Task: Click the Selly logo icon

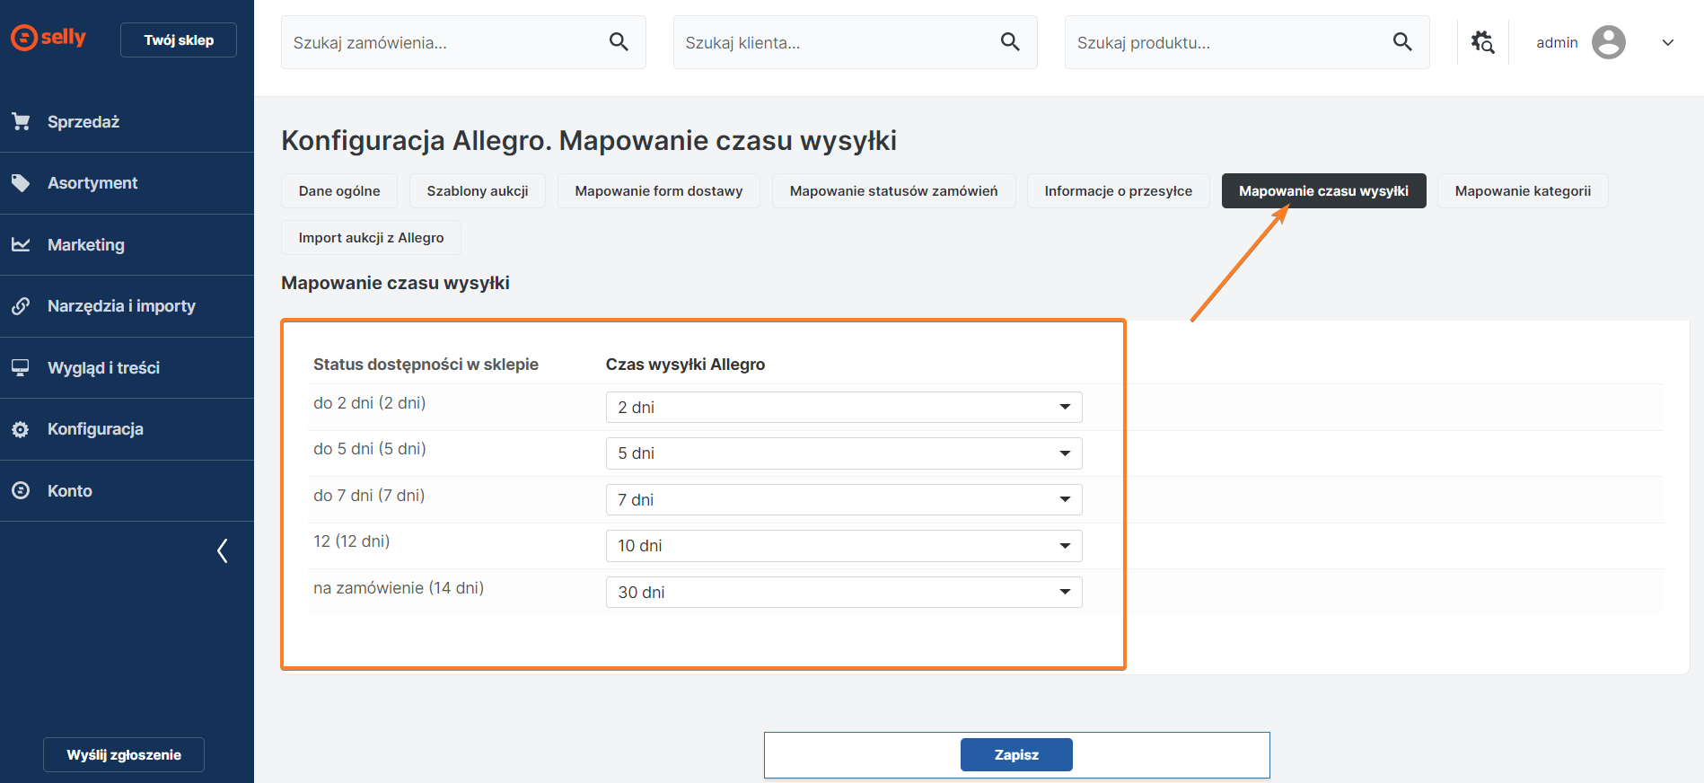Action: (x=24, y=38)
